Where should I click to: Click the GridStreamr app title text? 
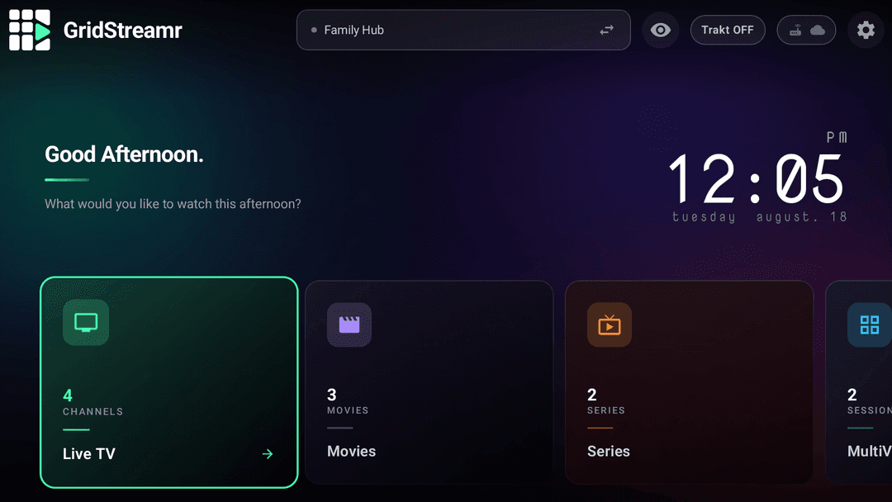[x=122, y=30]
